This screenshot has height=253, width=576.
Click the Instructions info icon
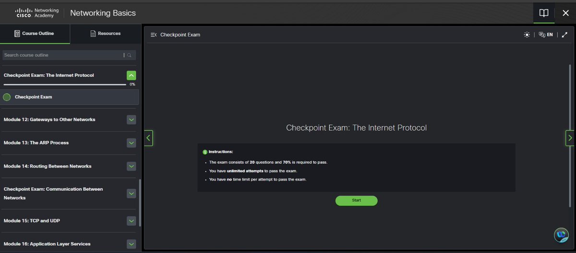(x=205, y=152)
